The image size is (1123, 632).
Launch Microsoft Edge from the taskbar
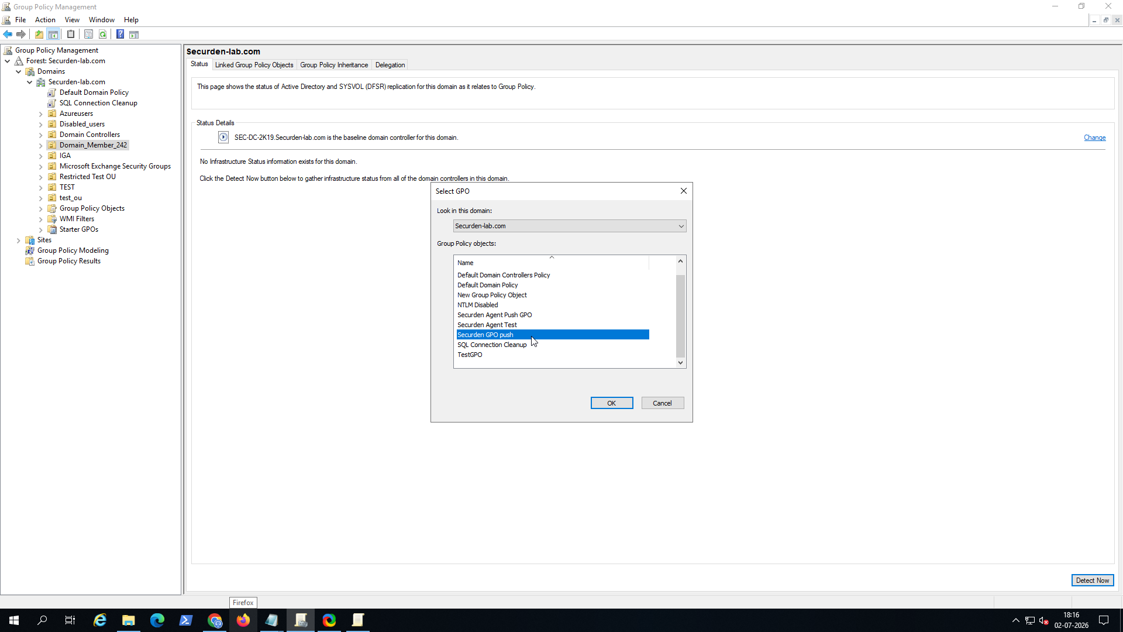(157, 620)
